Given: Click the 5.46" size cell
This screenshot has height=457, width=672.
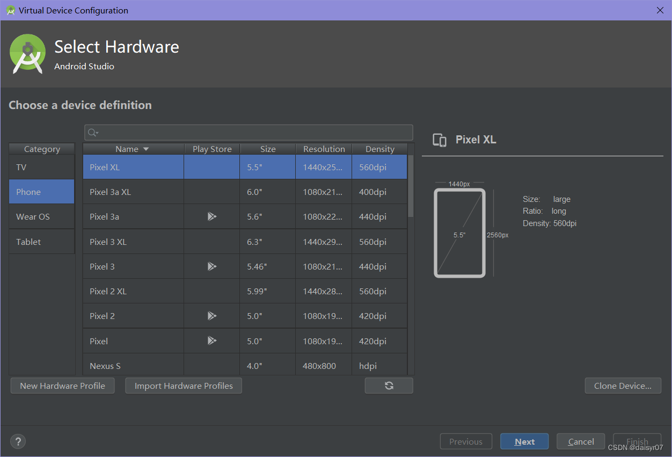Looking at the screenshot, I should (x=268, y=266).
